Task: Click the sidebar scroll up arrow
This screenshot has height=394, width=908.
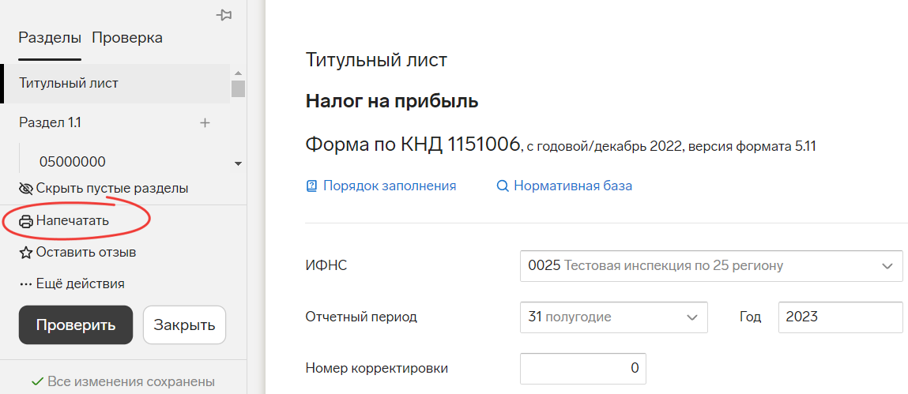Action: click(x=237, y=73)
